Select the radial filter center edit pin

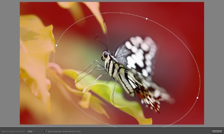[x=127, y=71]
